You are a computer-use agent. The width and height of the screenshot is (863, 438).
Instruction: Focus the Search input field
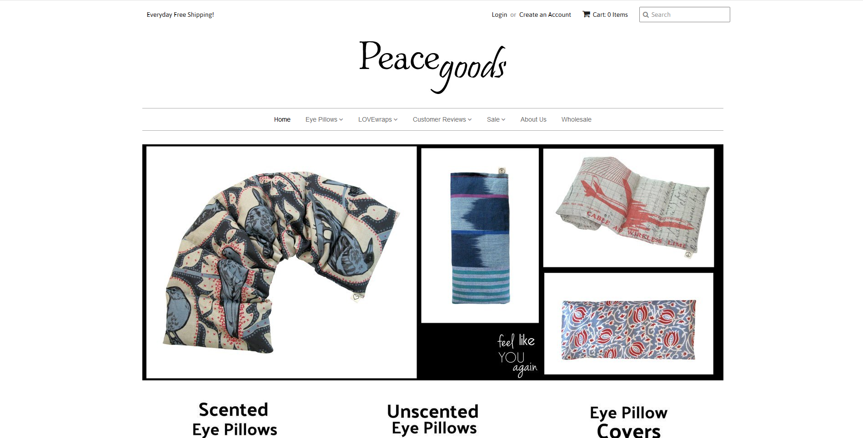tap(684, 15)
